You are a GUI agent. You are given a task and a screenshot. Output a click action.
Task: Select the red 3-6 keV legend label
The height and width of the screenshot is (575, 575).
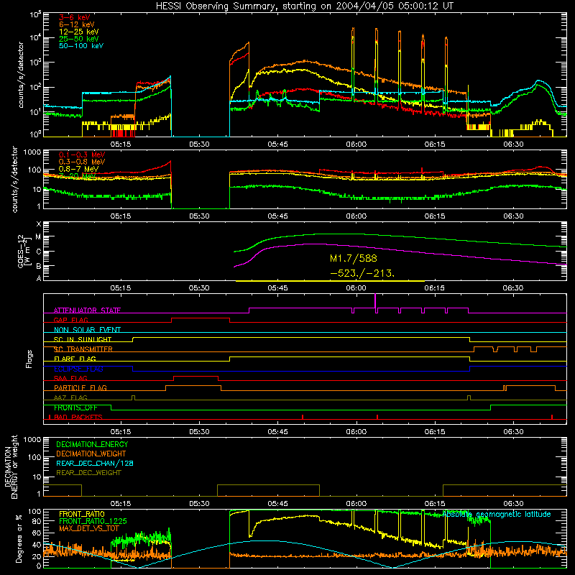[75, 17]
